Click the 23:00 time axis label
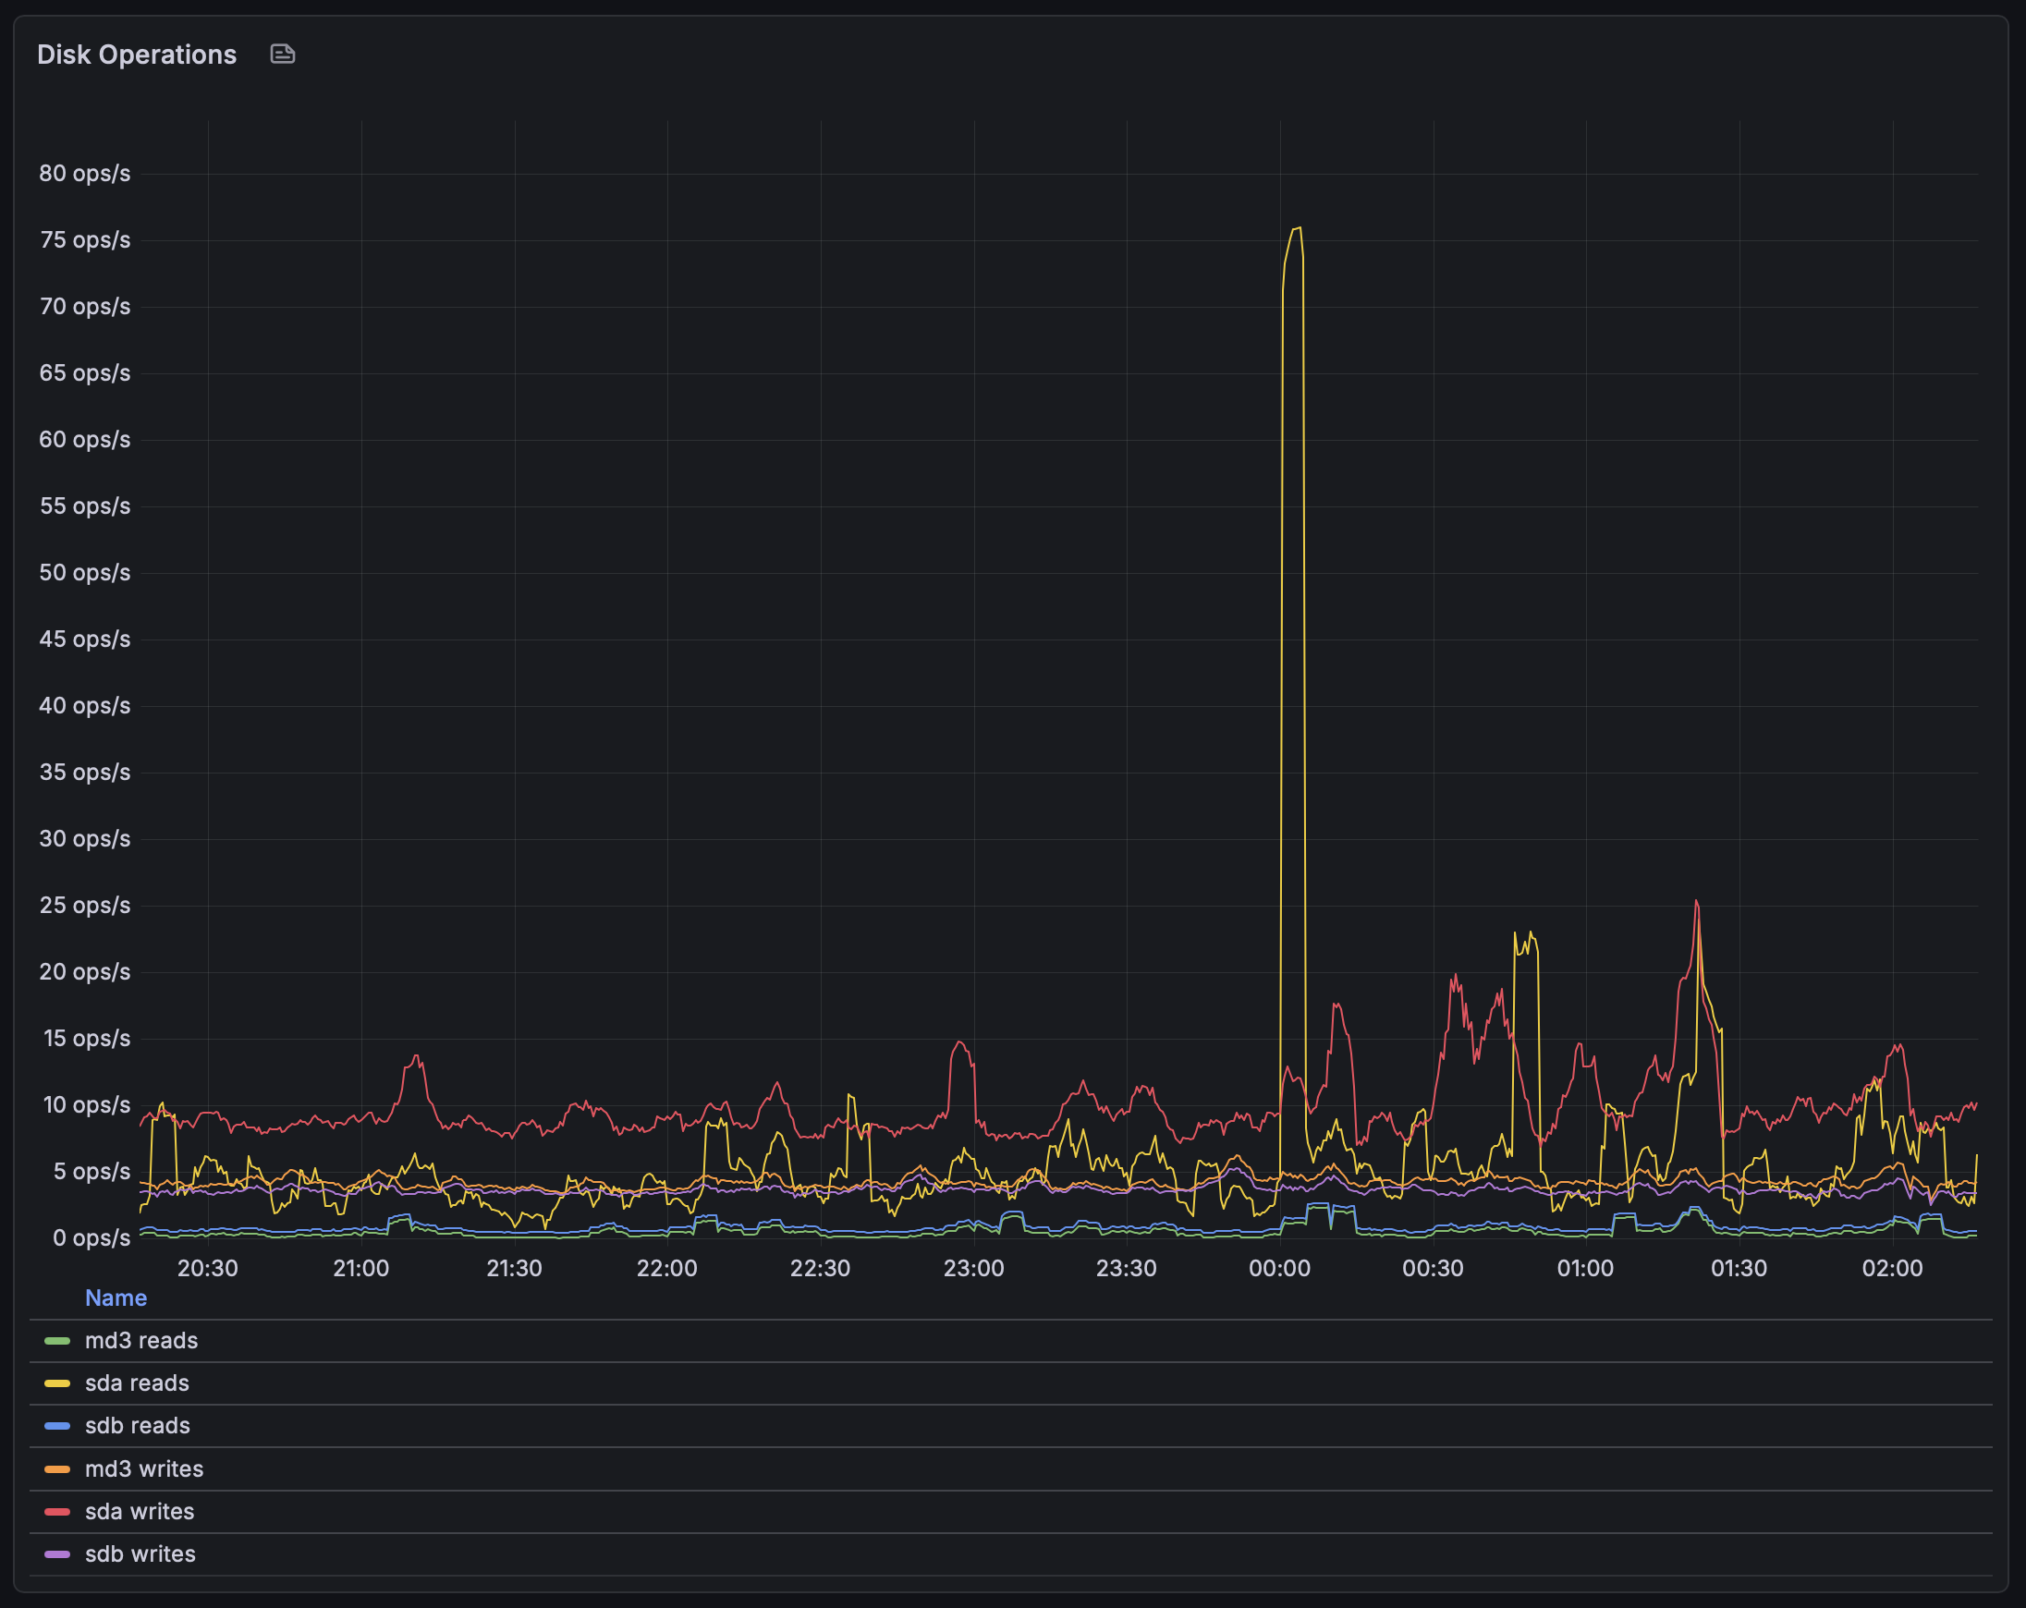 pos(973,1269)
